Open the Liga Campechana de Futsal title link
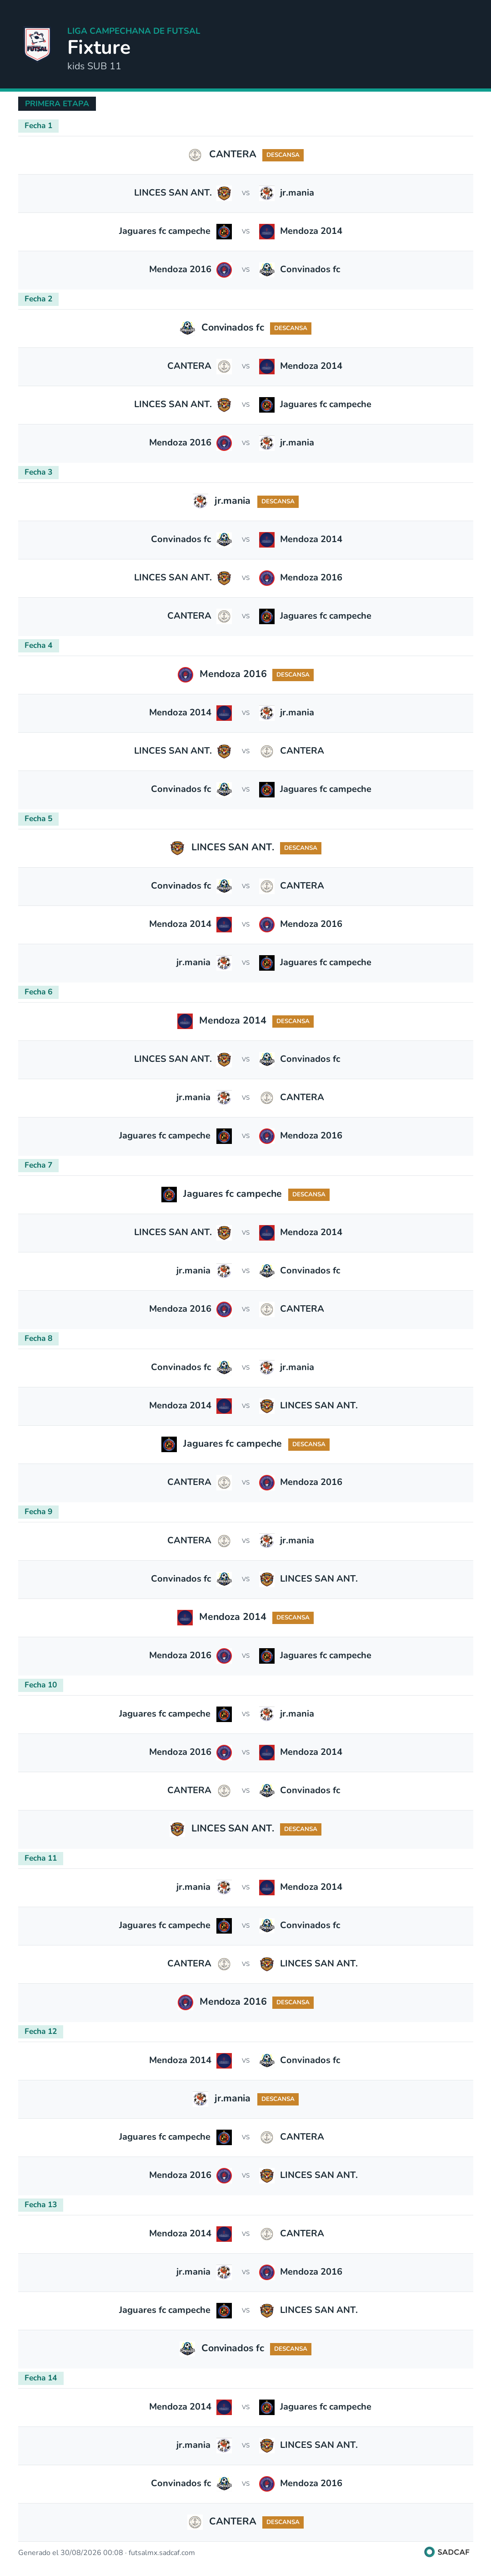This screenshot has width=491, height=2576. click(x=134, y=31)
